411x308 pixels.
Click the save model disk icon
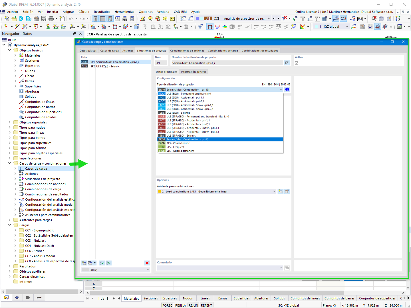click(x=44, y=19)
